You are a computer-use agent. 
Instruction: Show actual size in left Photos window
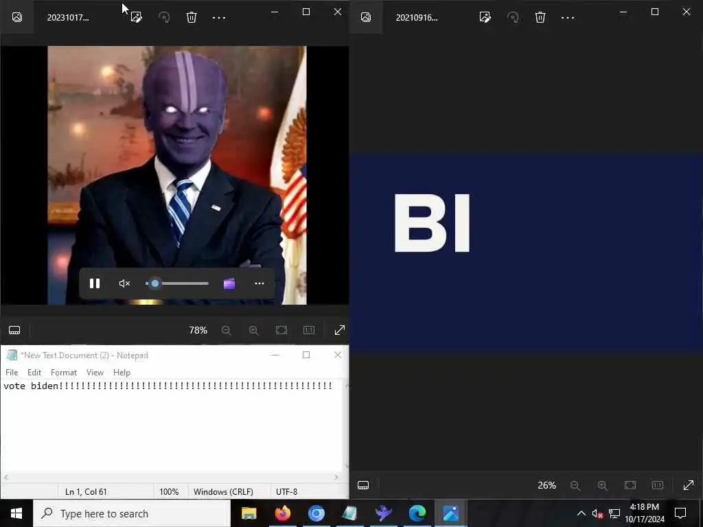(309, 330)
